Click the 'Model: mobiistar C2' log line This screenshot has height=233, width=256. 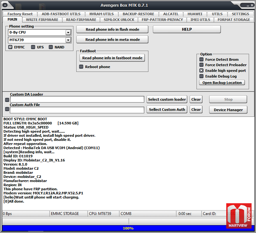(21, 168)
